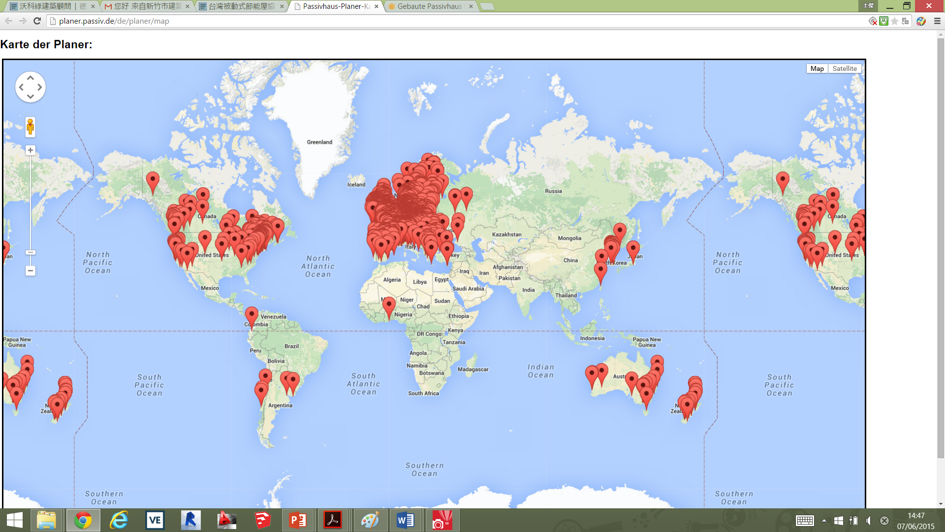Pan the map left with the arrow control

click(21, 87)
